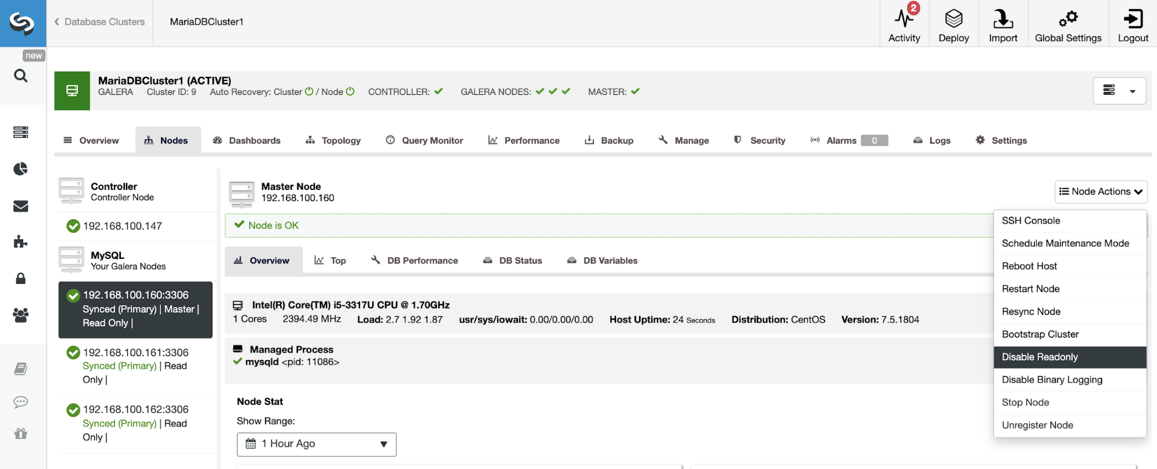Open the padlock key management icon
This screenshot has height=469, width=1157.
21,279
